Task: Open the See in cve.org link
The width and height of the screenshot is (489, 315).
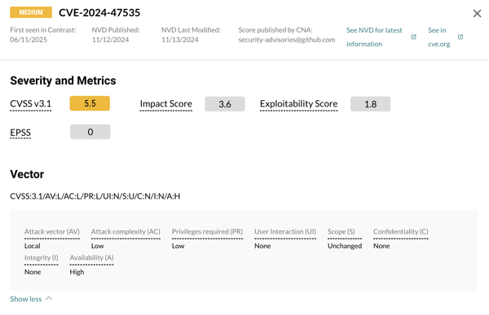Action: (x=438, y=37)
